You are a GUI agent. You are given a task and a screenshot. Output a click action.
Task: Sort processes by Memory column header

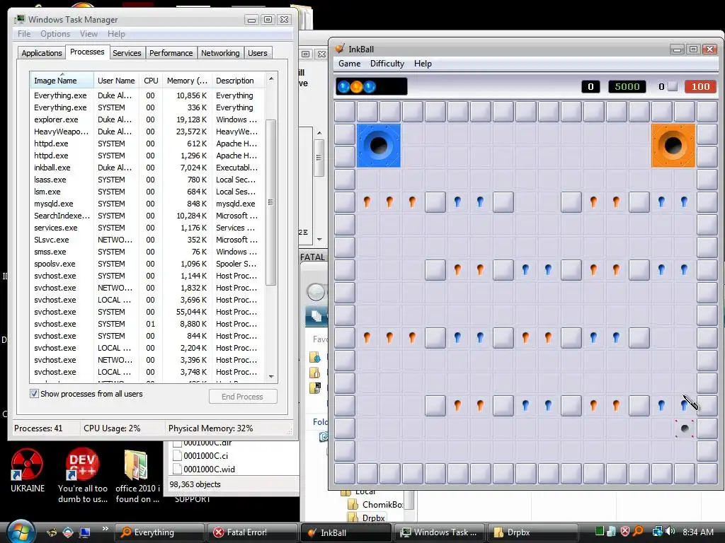pos(187,81)
